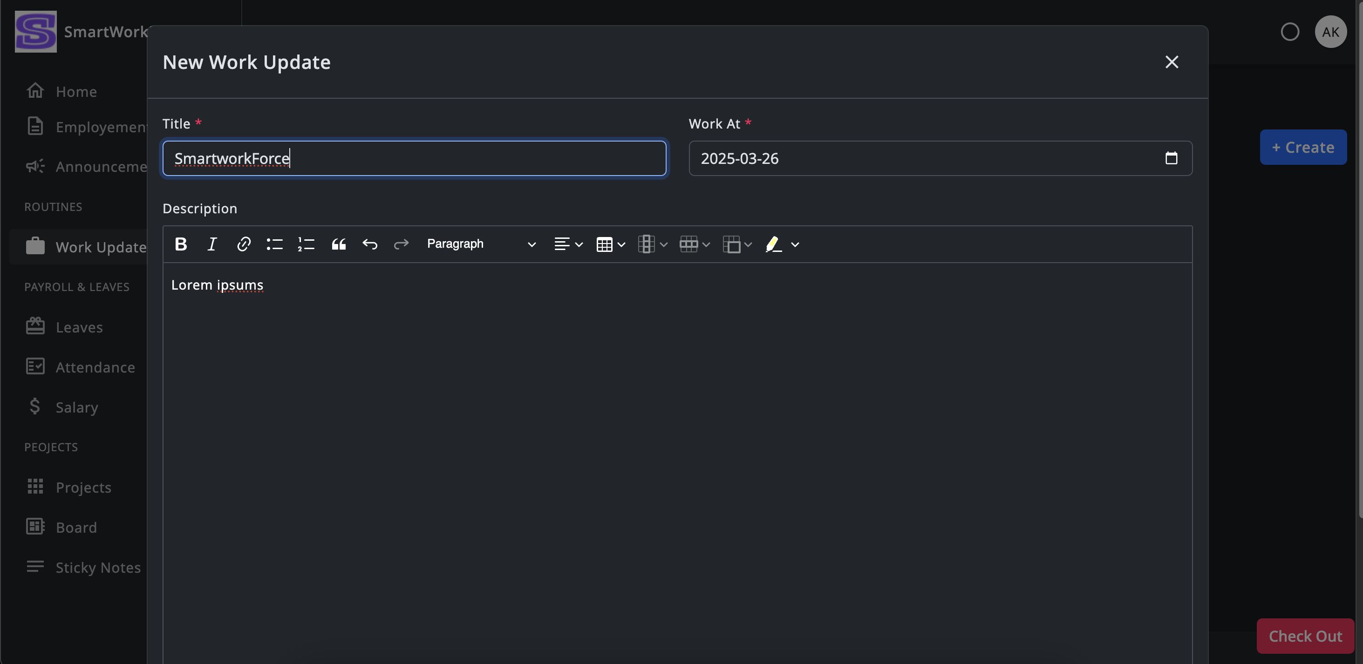Apply italic formatting to description text

click(x=211, y=244)
